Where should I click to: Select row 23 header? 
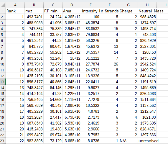[3, 141]
